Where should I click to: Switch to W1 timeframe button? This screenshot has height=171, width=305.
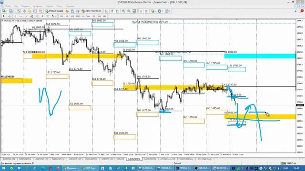(99, 16)
